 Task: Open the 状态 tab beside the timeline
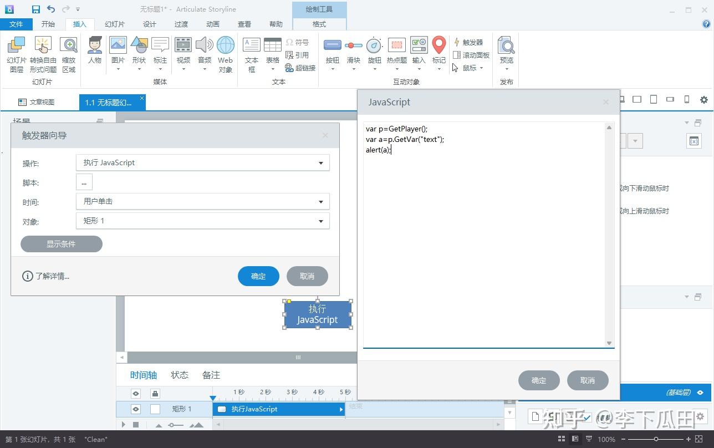tap(180, 375)
